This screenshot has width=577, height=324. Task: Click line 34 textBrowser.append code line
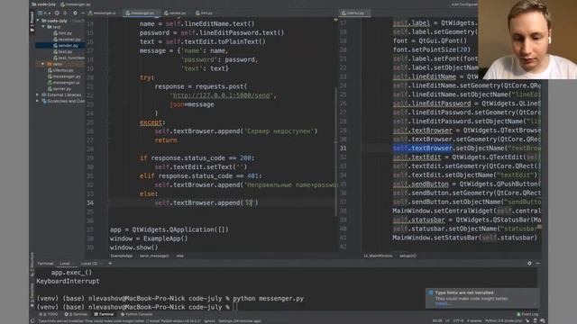point(206,202)
